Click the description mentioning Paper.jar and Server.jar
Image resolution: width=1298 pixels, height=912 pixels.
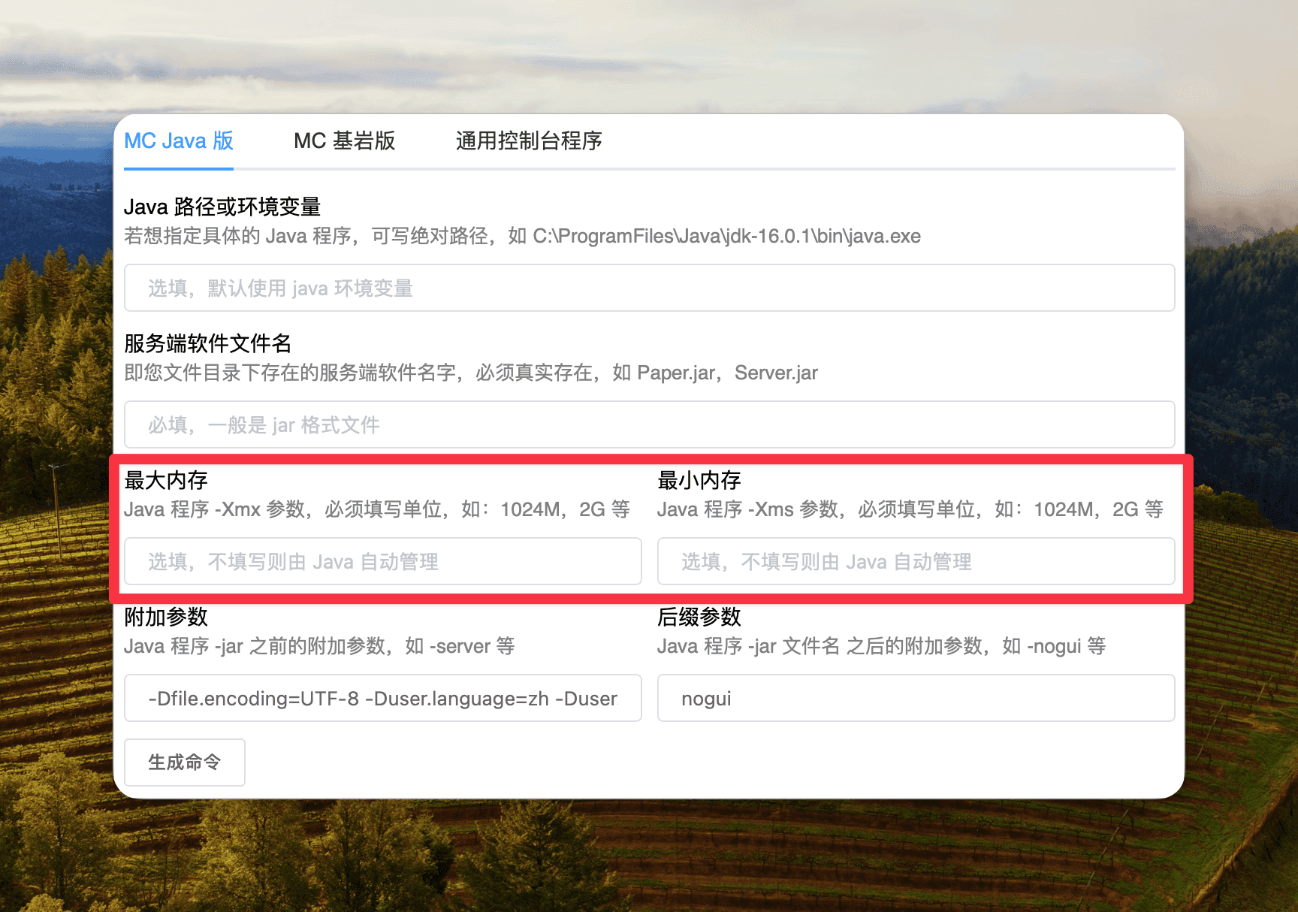(471, 373)
